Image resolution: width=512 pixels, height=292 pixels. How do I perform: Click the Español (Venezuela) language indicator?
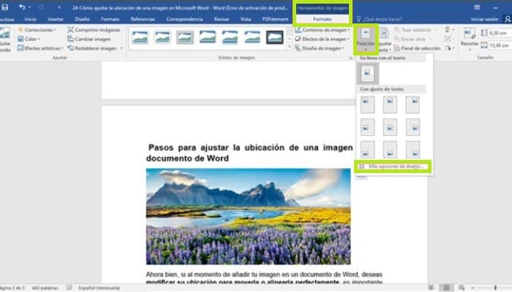99,288
